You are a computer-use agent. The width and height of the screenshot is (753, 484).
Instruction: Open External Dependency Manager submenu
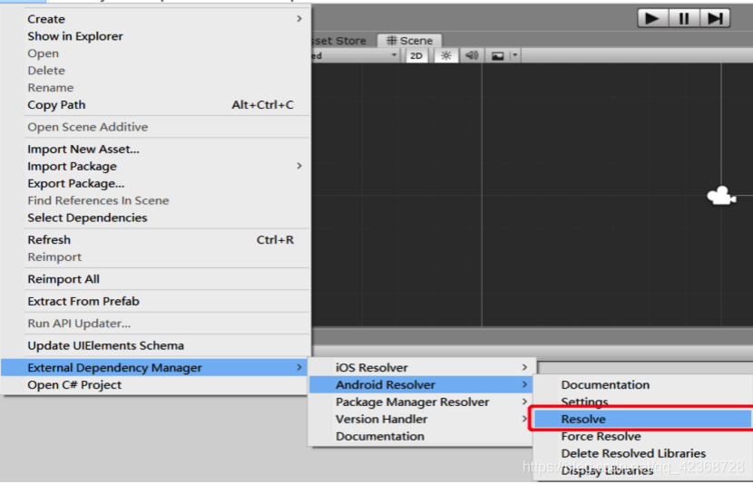[x=154, y=368]
